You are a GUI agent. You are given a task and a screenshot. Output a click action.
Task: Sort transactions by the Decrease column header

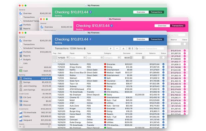(x=127, y=53)
